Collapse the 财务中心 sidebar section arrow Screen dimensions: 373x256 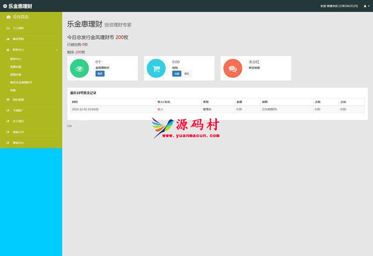click(56, 49)
